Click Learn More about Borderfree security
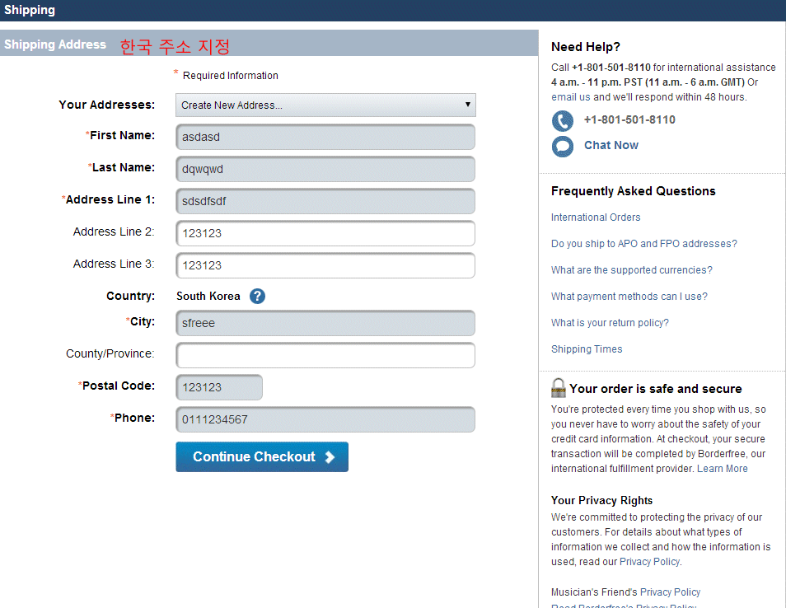786x608 pixels. [x=722, y=469]
